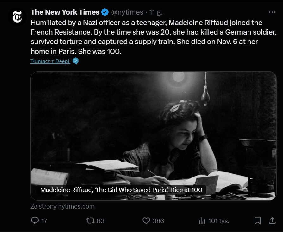
Task: Click the "101 tys." views count
Action: [218, 221]
